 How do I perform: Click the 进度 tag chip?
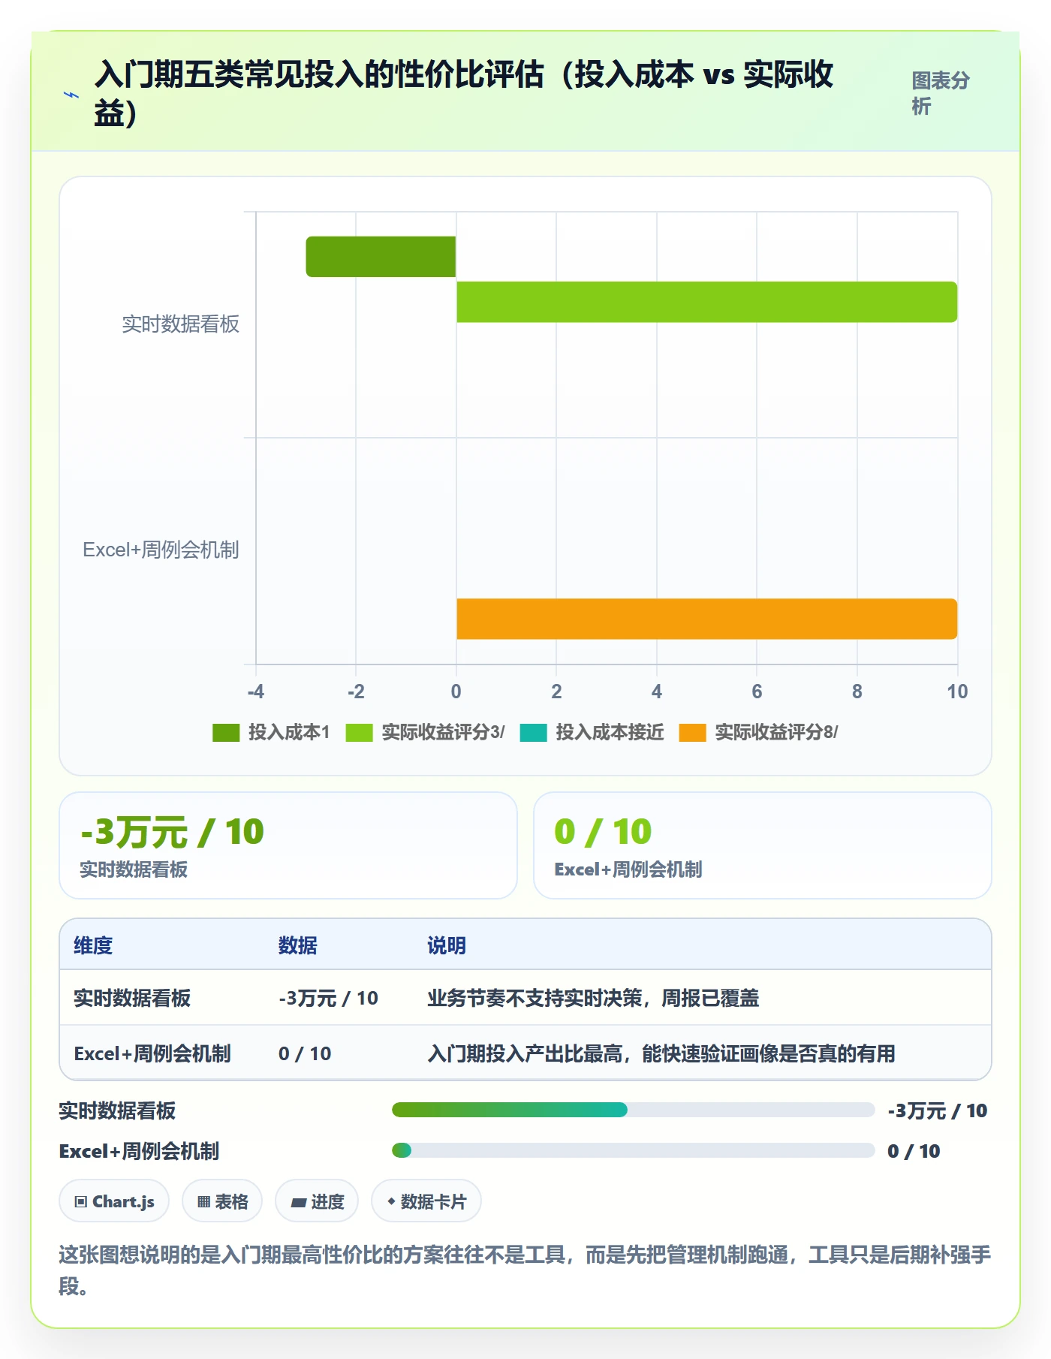317,1201
